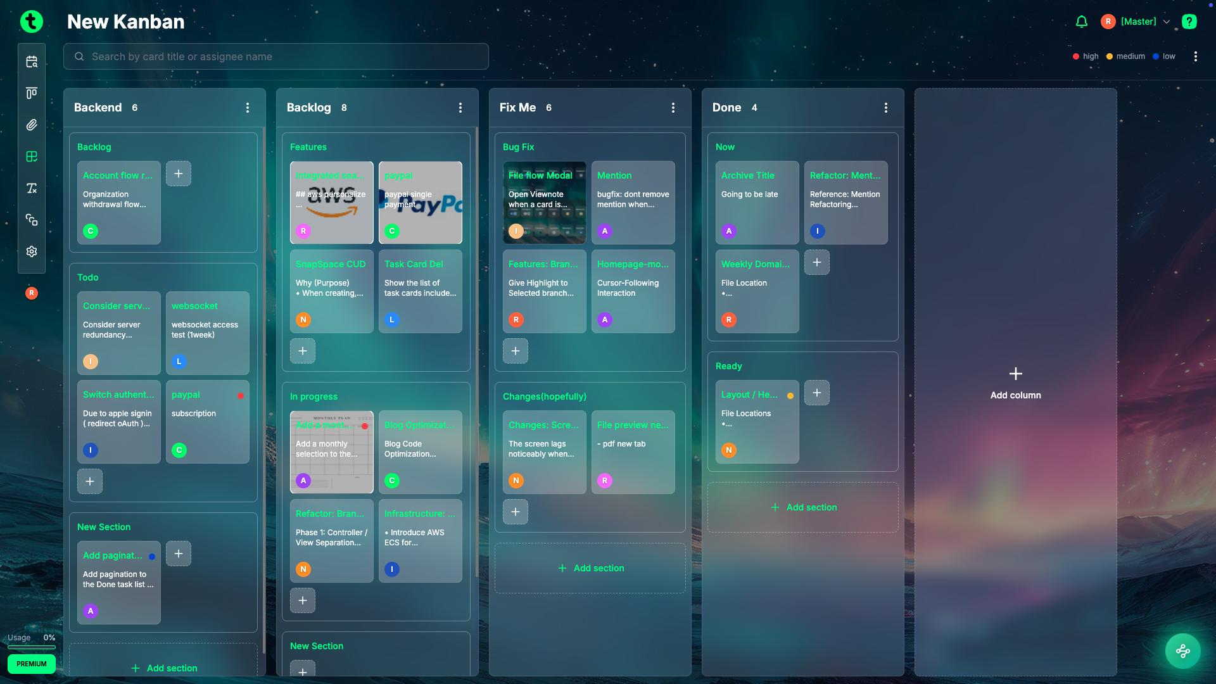Open the settings gear in sidebar
This screenshot has height=684, width=1216.
(32, 251)
